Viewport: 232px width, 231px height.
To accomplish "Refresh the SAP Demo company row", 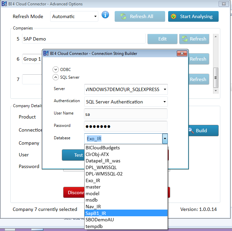I will 194,39.
